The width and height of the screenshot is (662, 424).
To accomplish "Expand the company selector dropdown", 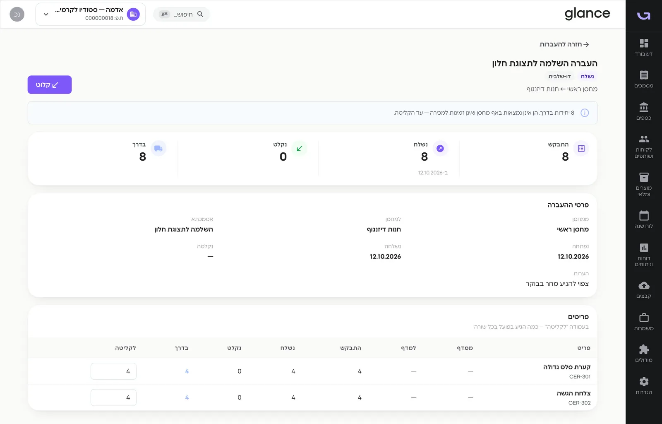I will [x=91, y=14].
